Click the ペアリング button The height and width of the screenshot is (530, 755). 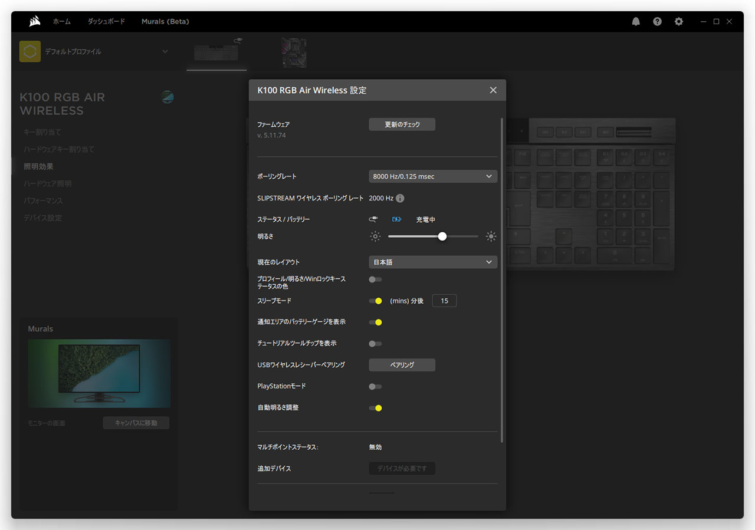point(402,365)
